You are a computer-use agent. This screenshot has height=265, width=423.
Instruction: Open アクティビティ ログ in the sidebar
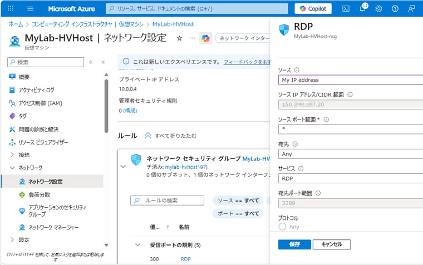click(36, 90)
